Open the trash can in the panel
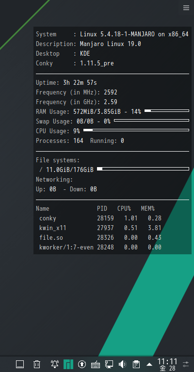194x372 pixels. point(37,364)
